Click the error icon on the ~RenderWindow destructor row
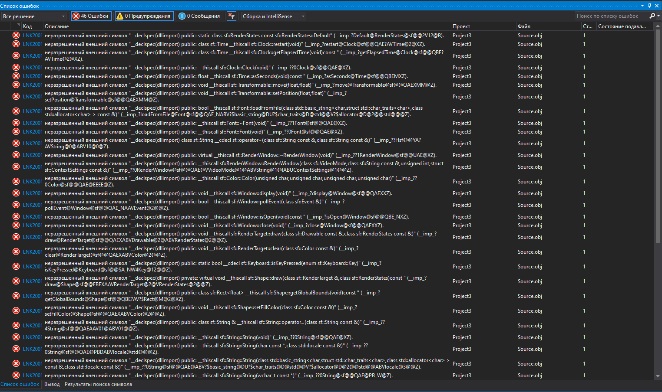The image size is (662, 392). pos(16,155)
